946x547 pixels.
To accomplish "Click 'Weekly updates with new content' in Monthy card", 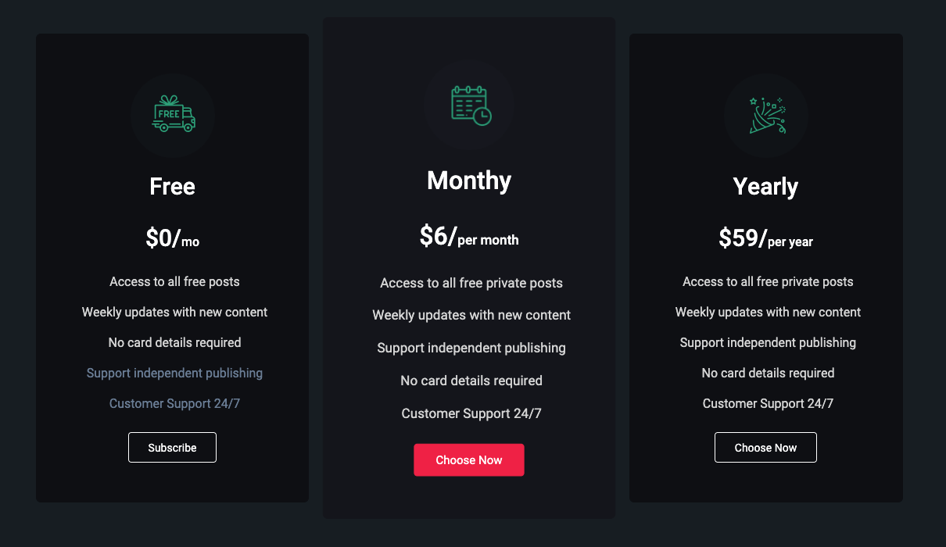I will click(x=471, y=315).
